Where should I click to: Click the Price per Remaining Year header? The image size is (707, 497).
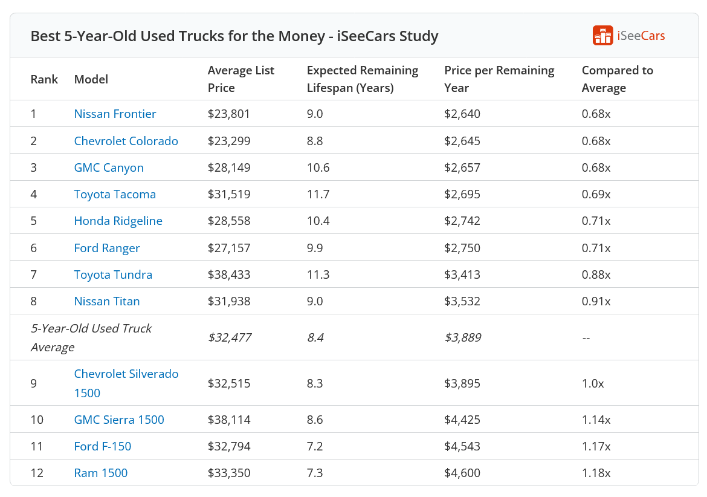[x=499, y=79]
